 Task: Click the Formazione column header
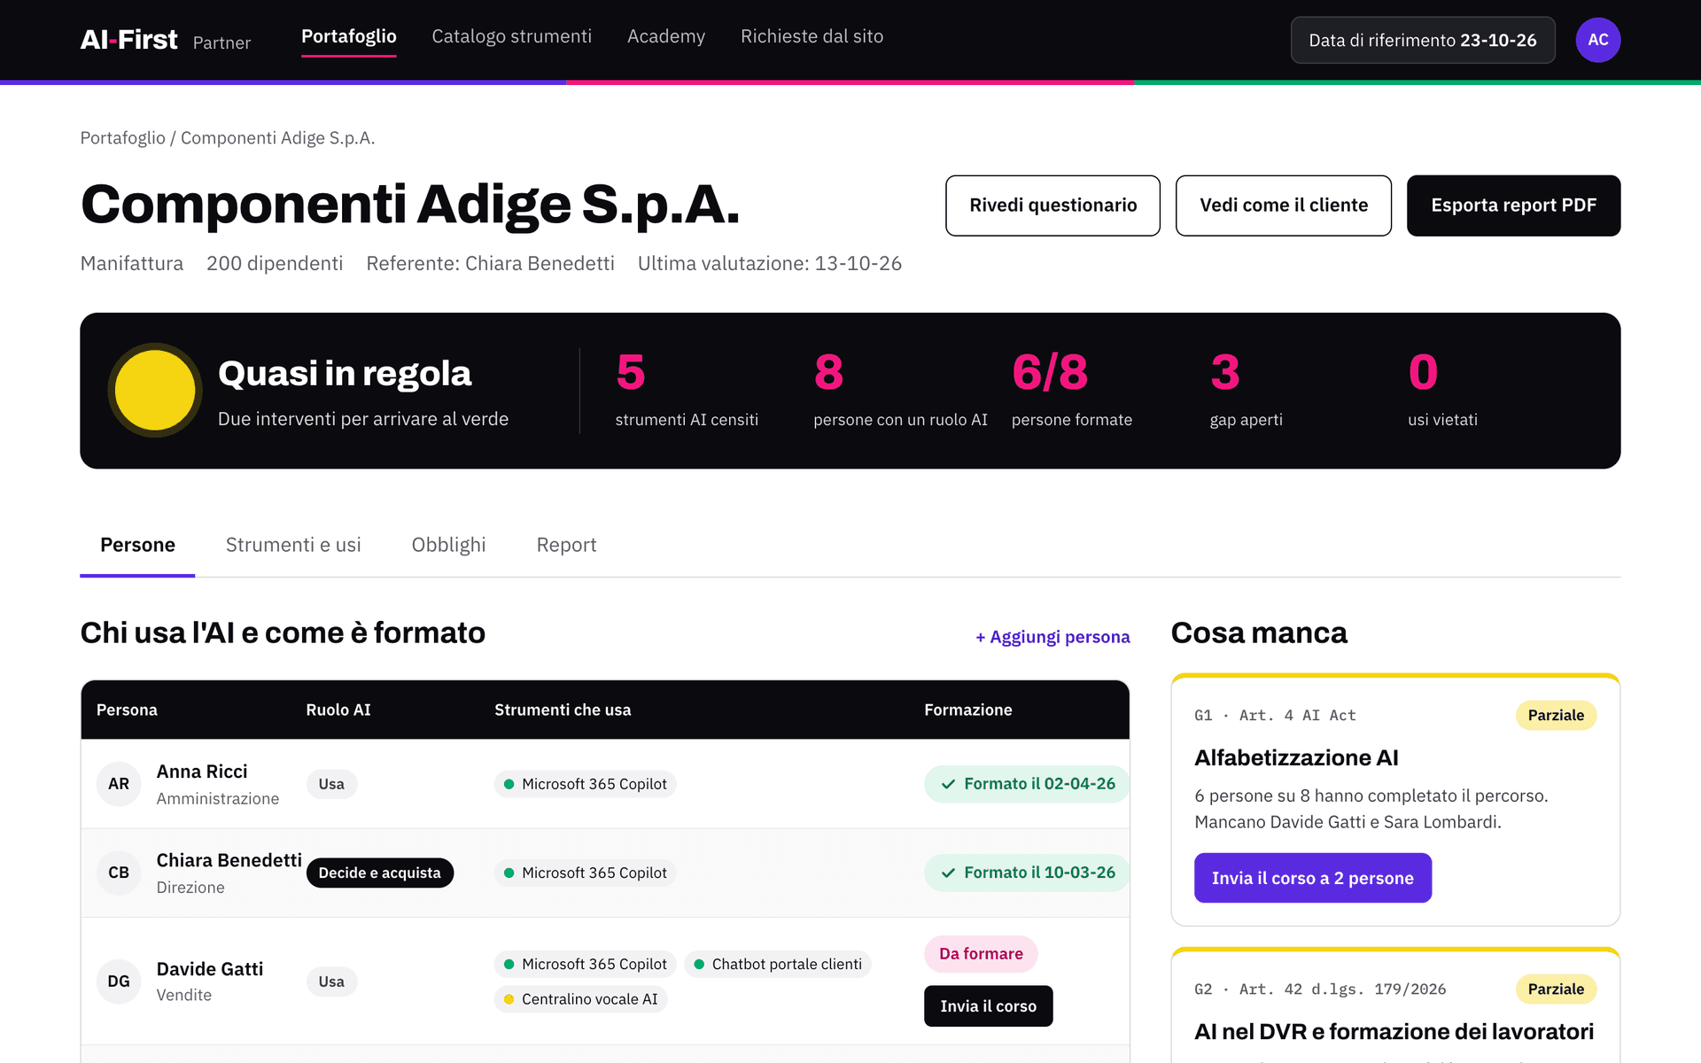tap(967, 710)
